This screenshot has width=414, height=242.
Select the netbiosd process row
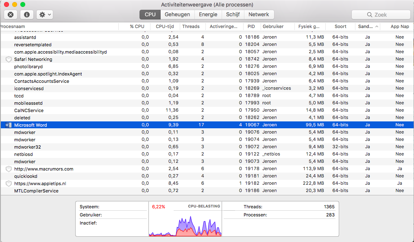click(x=207, y=154)
